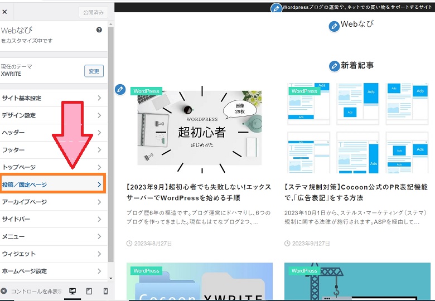Open the フッター section
This screenshot has height=301, width=435.
click(54, 150)
